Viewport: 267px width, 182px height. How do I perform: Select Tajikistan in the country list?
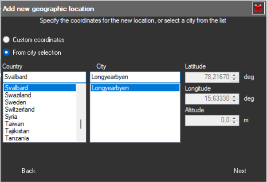[39, 131]
